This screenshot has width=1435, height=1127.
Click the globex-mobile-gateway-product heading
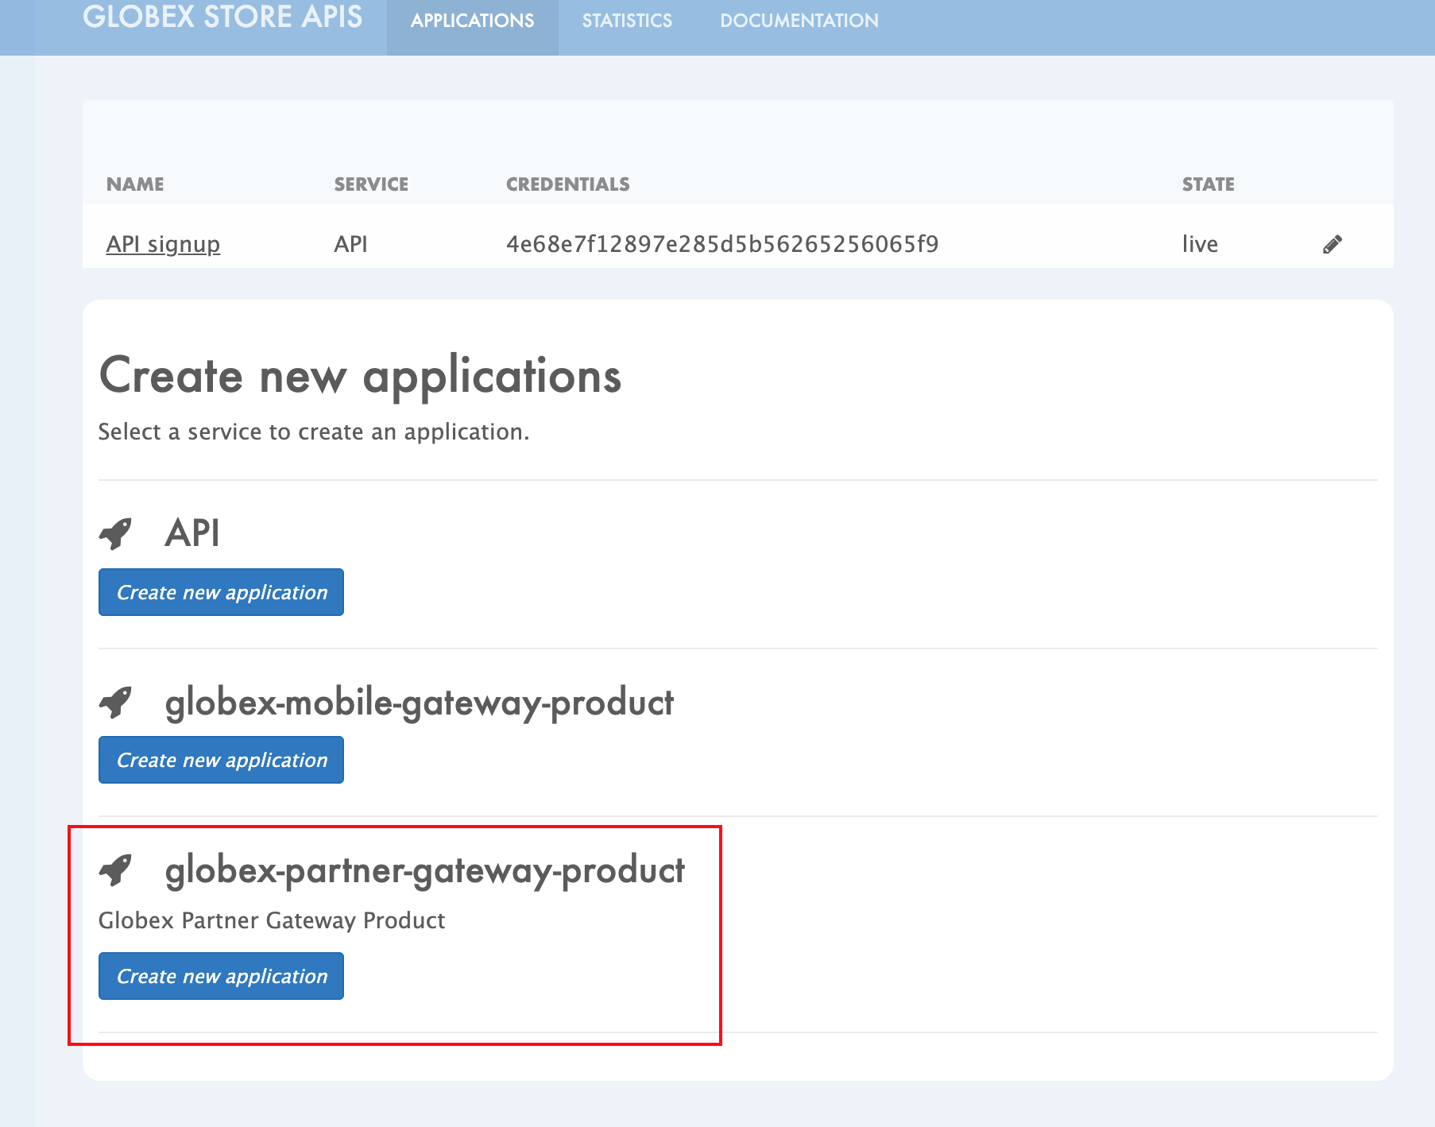point(420,703)
